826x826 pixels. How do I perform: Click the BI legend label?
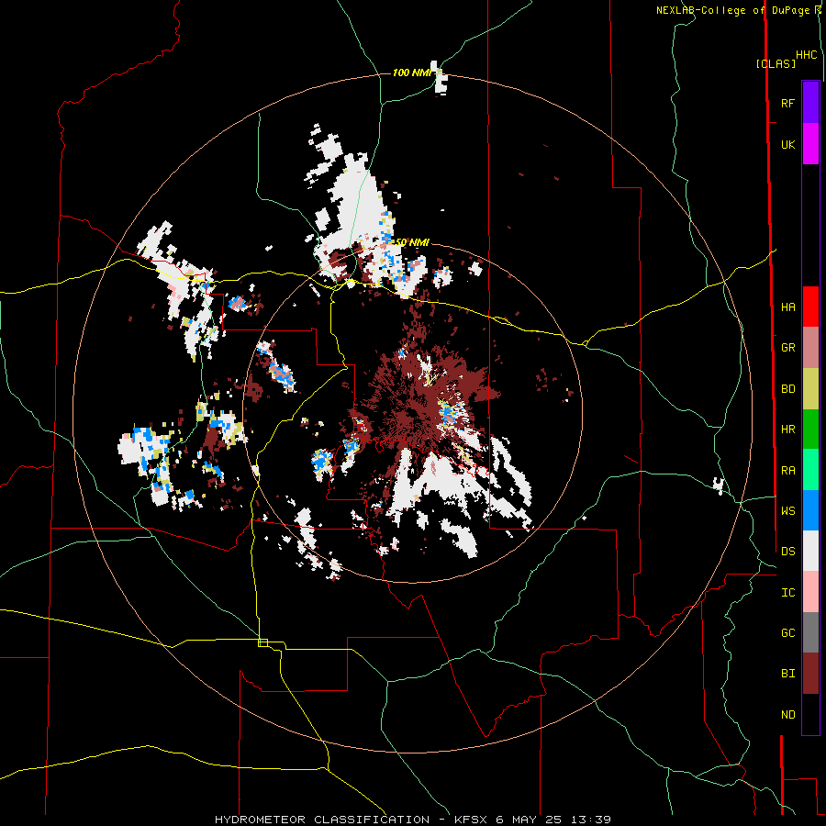[787, 674]
